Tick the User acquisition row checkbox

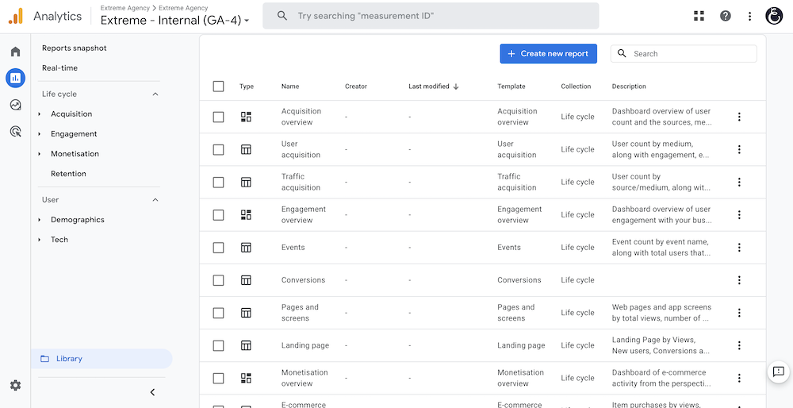(x=218, y=149)
